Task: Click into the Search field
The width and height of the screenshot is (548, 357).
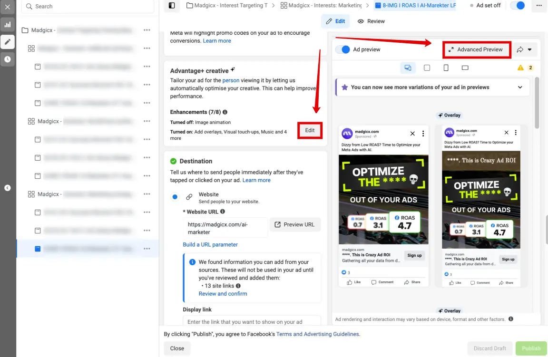Action: click(88, 6)
